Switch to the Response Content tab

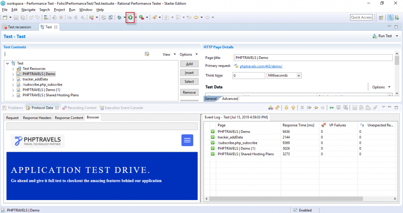tap(69, 118)
